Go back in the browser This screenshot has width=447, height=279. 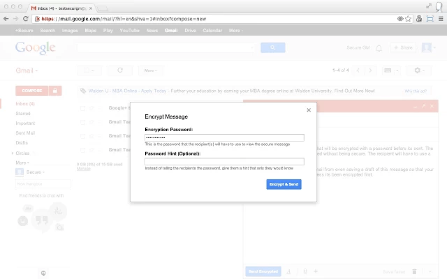[x=6, y=19]
